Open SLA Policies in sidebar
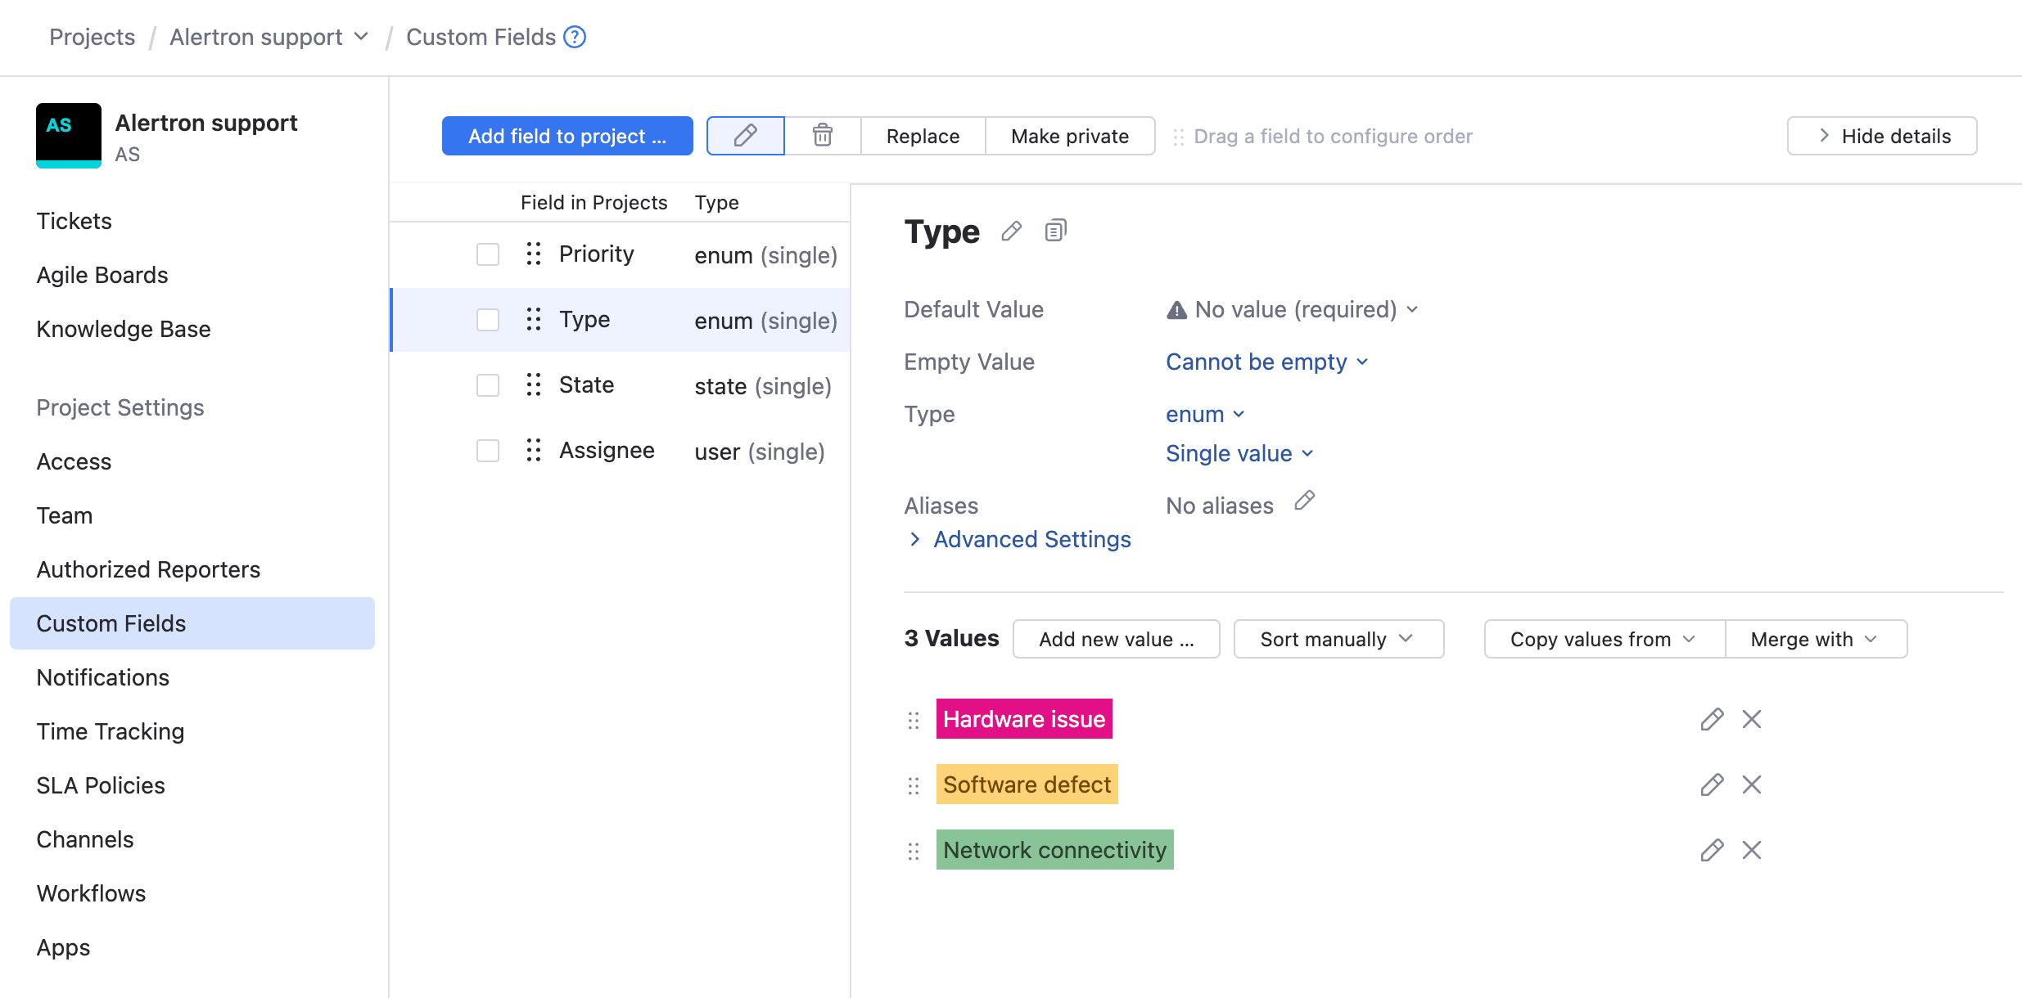Viewport: 2022px width, 998px height. [101, 785]
